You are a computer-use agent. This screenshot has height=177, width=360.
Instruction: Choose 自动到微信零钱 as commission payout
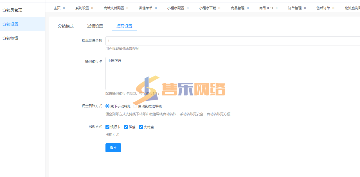coord(135,106)
